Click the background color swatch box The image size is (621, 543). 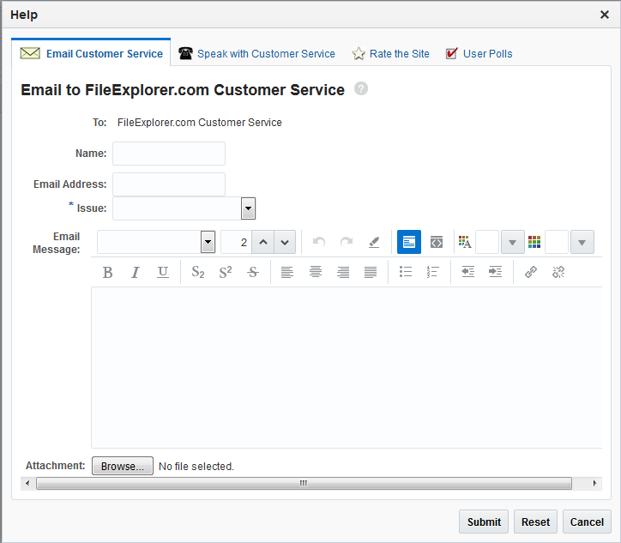[x=557, y=242]
